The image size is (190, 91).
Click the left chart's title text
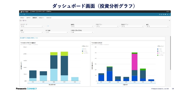[28, 43]
